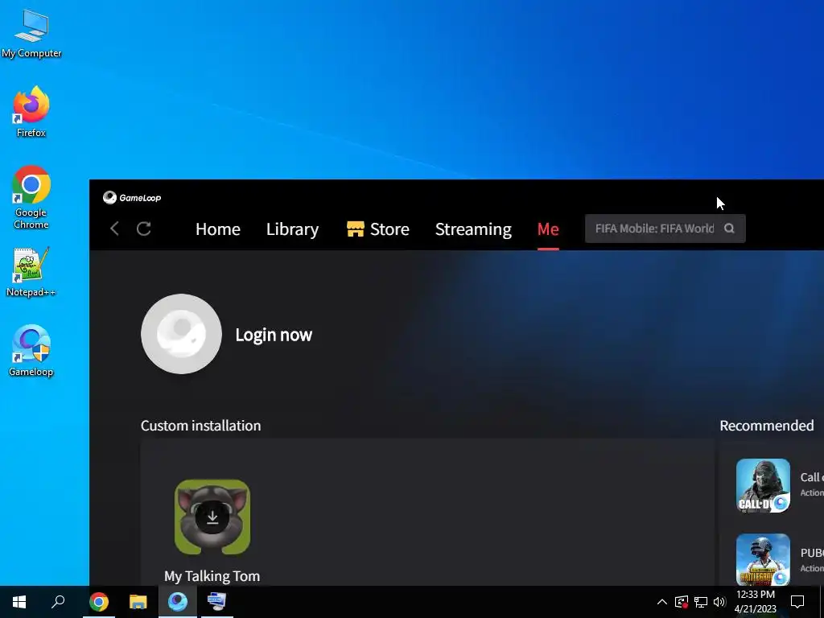Open the Home tab
The height and width of the screenshot is (618, 824).
(217, 229)
